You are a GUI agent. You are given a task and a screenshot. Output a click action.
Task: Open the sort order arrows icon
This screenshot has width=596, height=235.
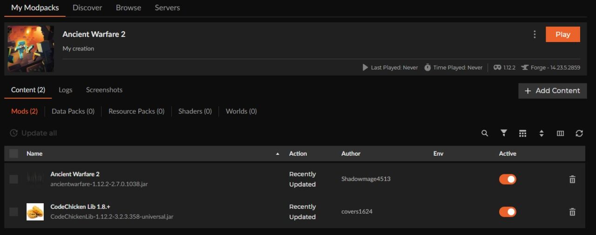click(x=542, y=133)
